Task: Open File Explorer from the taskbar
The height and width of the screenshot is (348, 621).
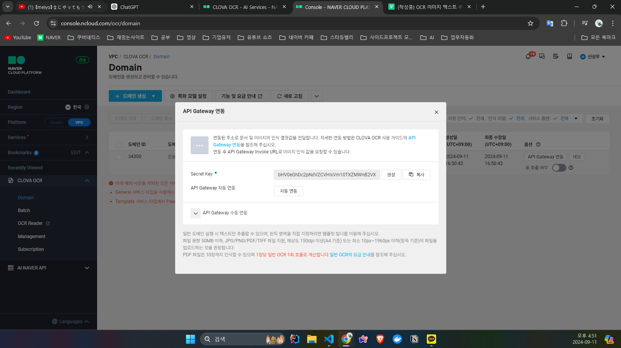Action: (312, 339)
